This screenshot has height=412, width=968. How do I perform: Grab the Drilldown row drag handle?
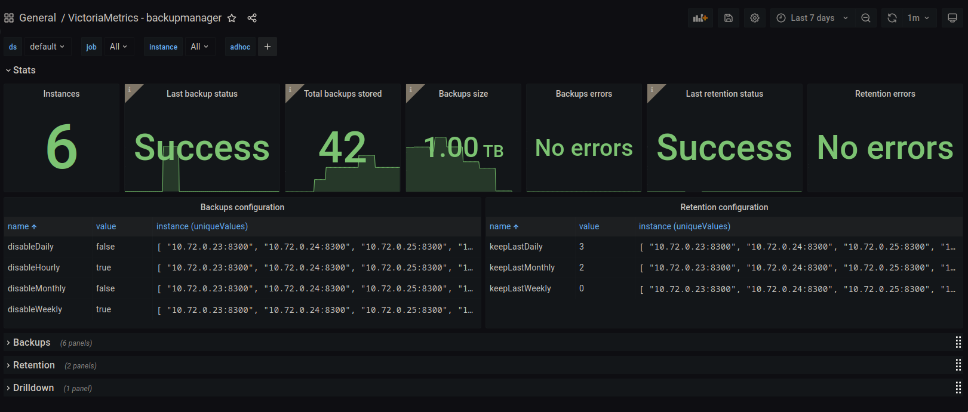[958, 388]
